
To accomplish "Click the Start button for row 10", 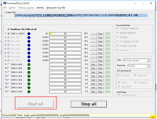I will [93, 68].
